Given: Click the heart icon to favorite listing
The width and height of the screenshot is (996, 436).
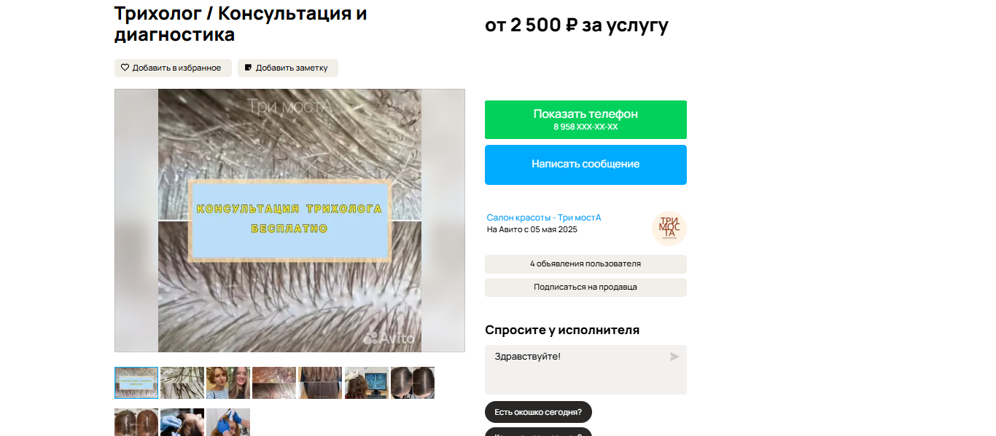Looking at the screenshot, I should point(125,68).
